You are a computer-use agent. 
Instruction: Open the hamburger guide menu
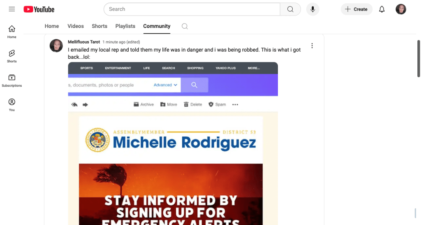coord(12,9)
